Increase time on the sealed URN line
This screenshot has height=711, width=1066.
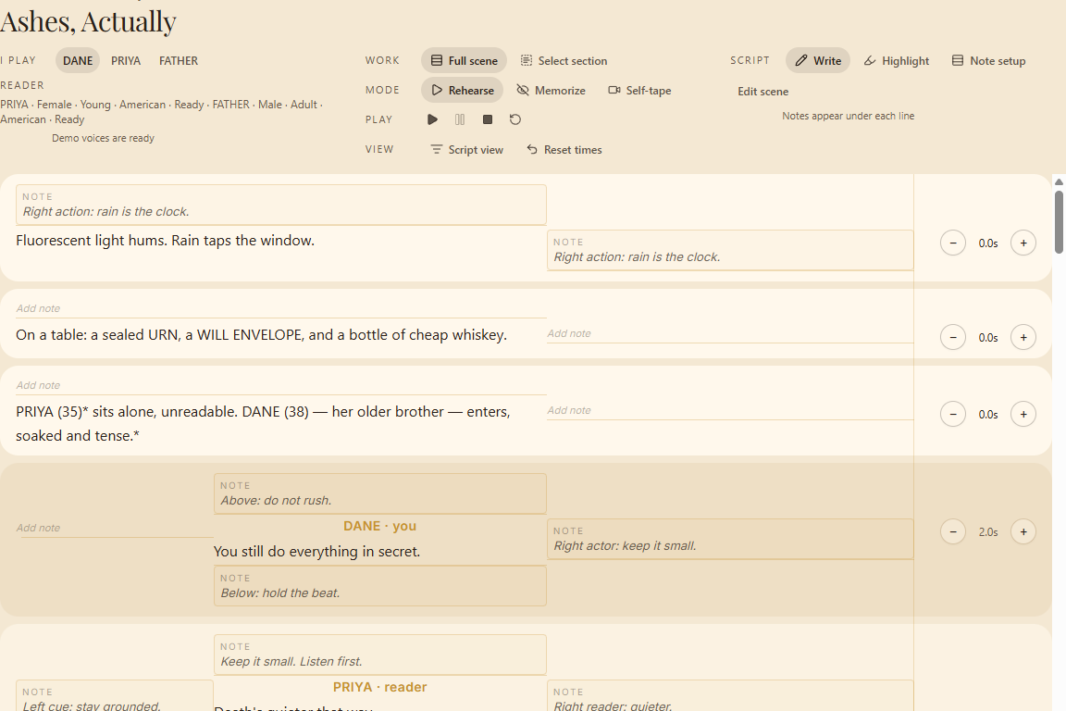pyautogui.click(x=1023, y=338)
